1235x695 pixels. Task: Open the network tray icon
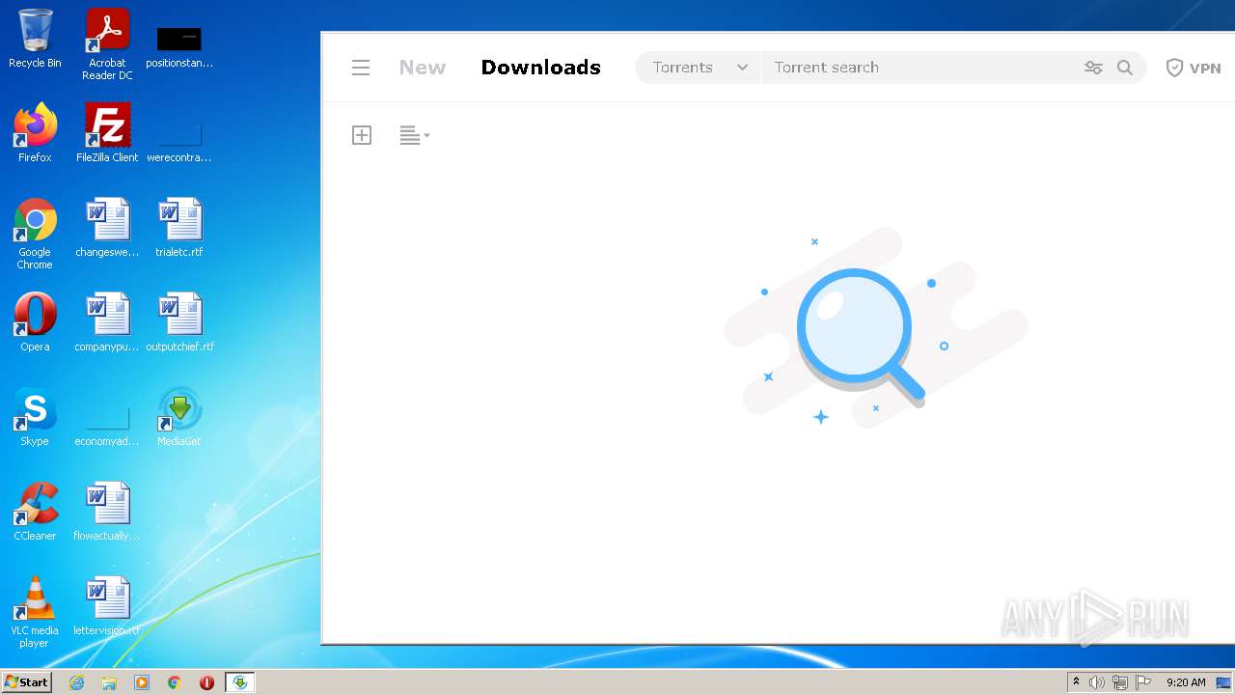tap(1120, 682)
